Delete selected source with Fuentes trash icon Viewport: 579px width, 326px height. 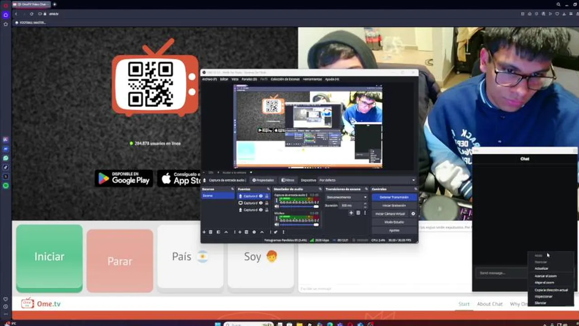click(x=246, y=232)
